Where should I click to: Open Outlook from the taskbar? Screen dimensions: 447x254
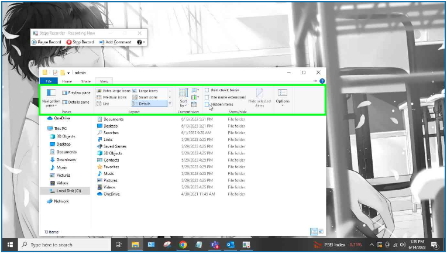click(231, 245)
